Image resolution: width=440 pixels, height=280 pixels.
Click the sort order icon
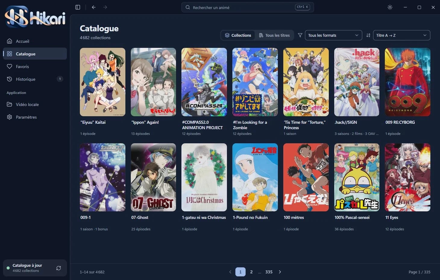[368, 35]
